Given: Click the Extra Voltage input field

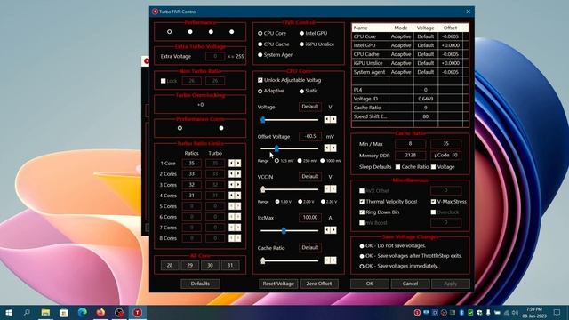Looking at the screenshot, I should point(215,56).
